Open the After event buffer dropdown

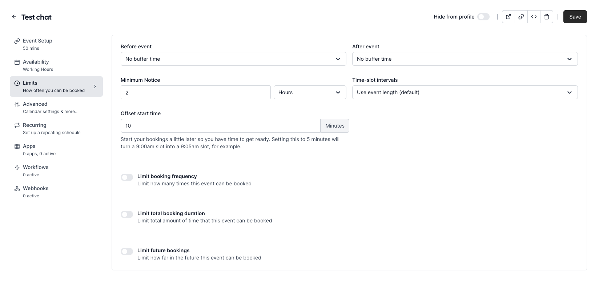point(465,59)
